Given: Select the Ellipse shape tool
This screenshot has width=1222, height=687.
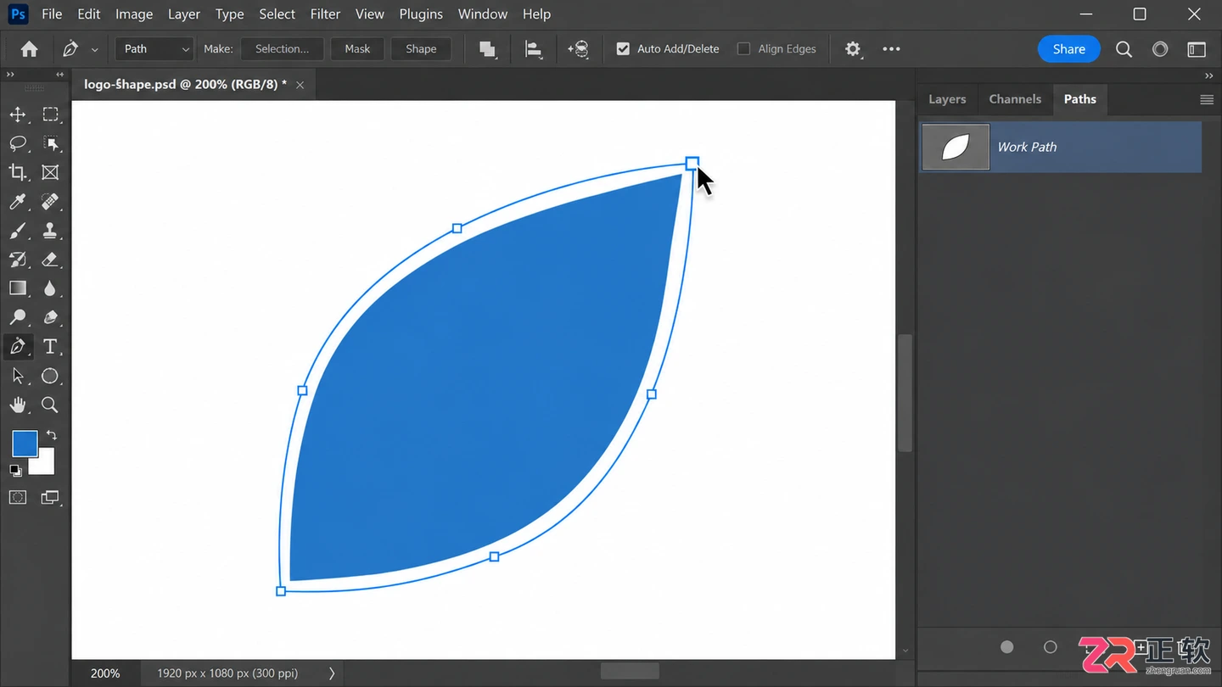Looking at the screenshot, I should (x=50, y=376).
